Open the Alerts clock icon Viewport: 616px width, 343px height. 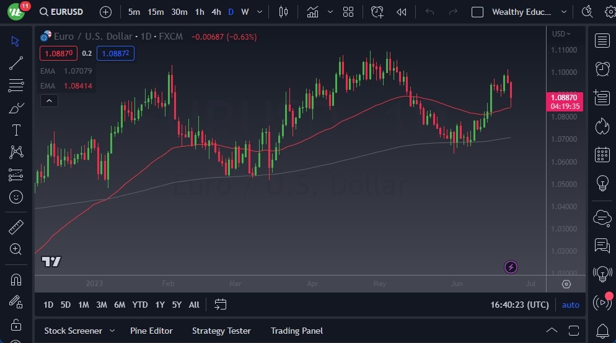coord(602,69)
